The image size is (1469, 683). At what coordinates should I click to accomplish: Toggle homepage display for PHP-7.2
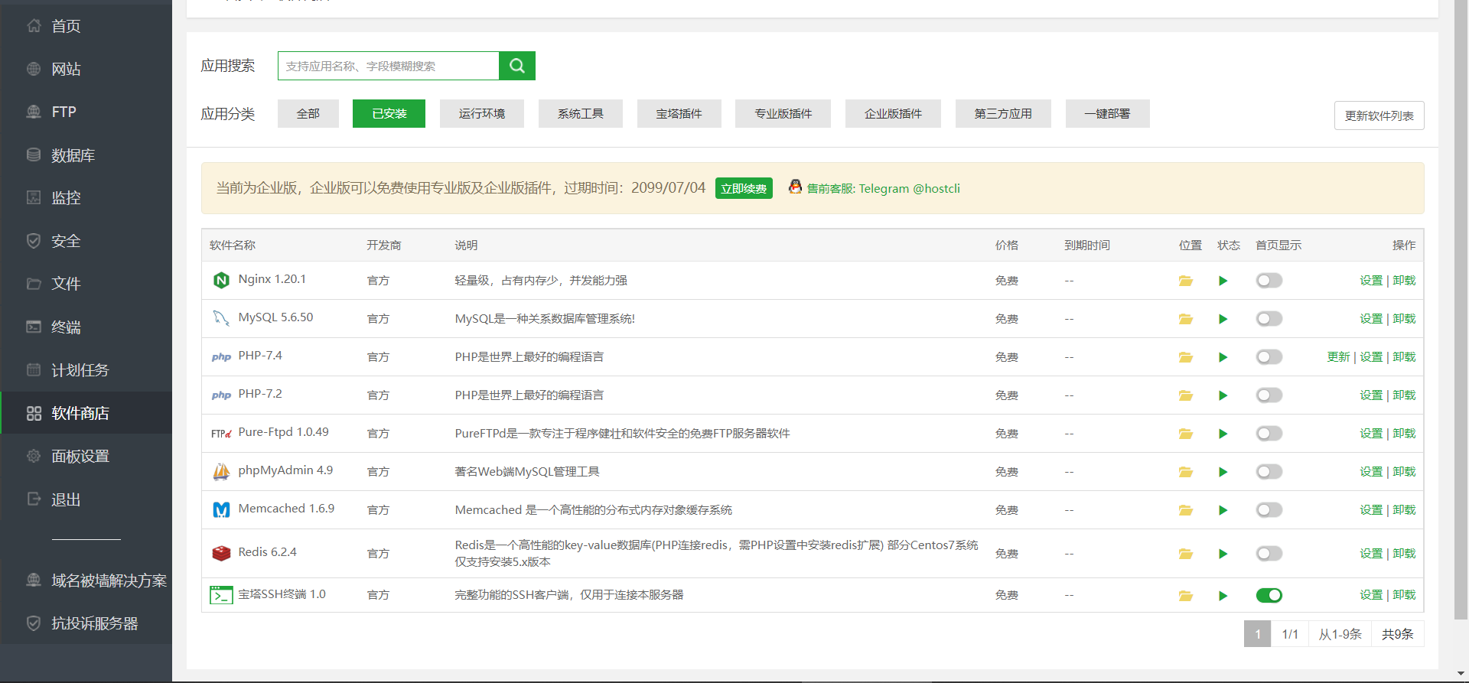point(1269,395)
